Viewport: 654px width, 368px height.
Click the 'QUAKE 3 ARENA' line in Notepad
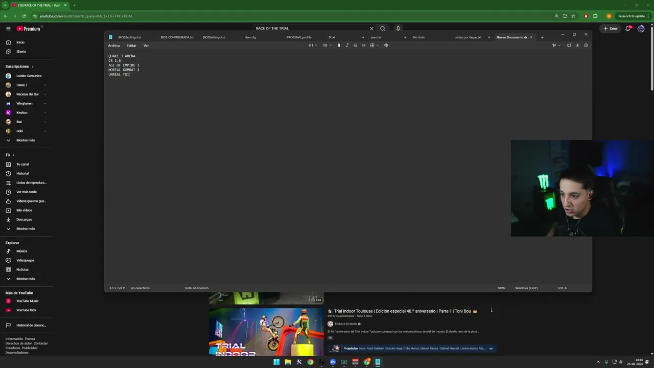point(122,56)
